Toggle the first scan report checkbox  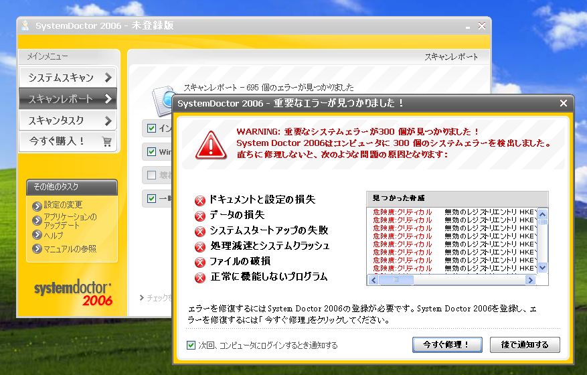pyautogui.click(x=152, y=128)
